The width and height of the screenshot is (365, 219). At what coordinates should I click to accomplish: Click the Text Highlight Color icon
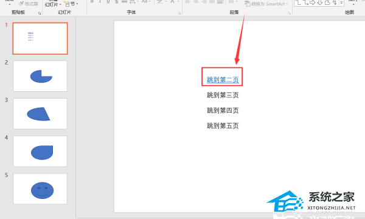159,2
